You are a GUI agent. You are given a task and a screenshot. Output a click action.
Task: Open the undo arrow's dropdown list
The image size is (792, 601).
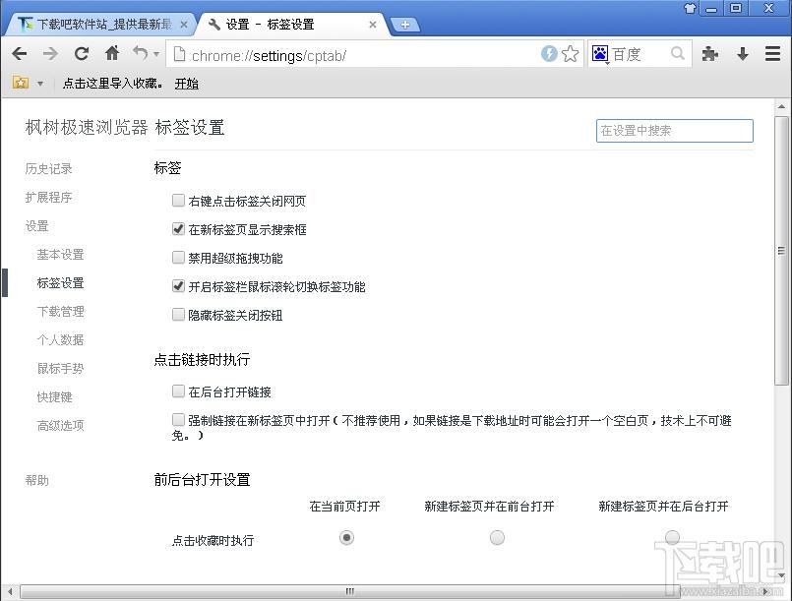pyautogui.click(x=156, y=54)
